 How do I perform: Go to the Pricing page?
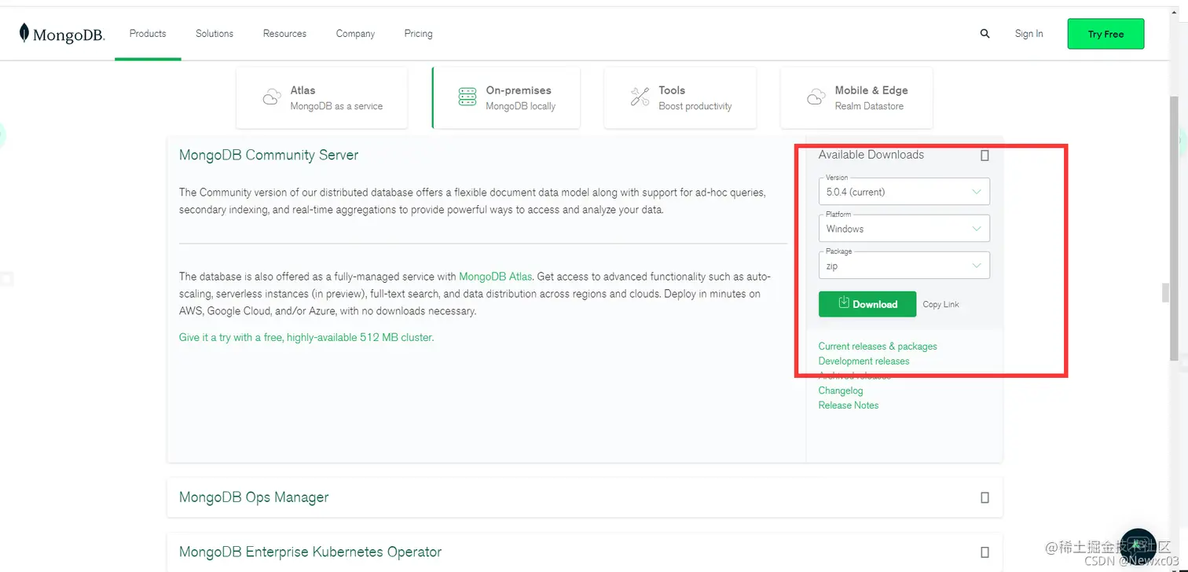click(418, 34)
